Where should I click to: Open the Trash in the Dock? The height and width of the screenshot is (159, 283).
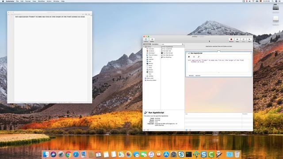237,154
